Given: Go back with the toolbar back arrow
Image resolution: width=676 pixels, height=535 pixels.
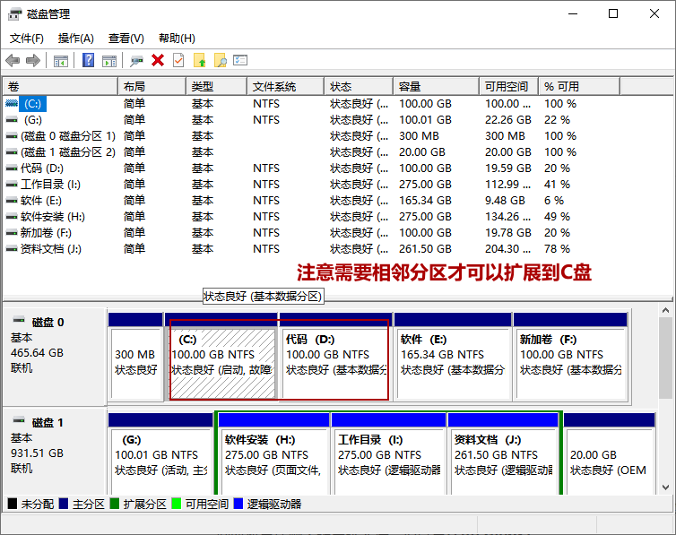Looking at the screenshot, I should click(13, 60).
